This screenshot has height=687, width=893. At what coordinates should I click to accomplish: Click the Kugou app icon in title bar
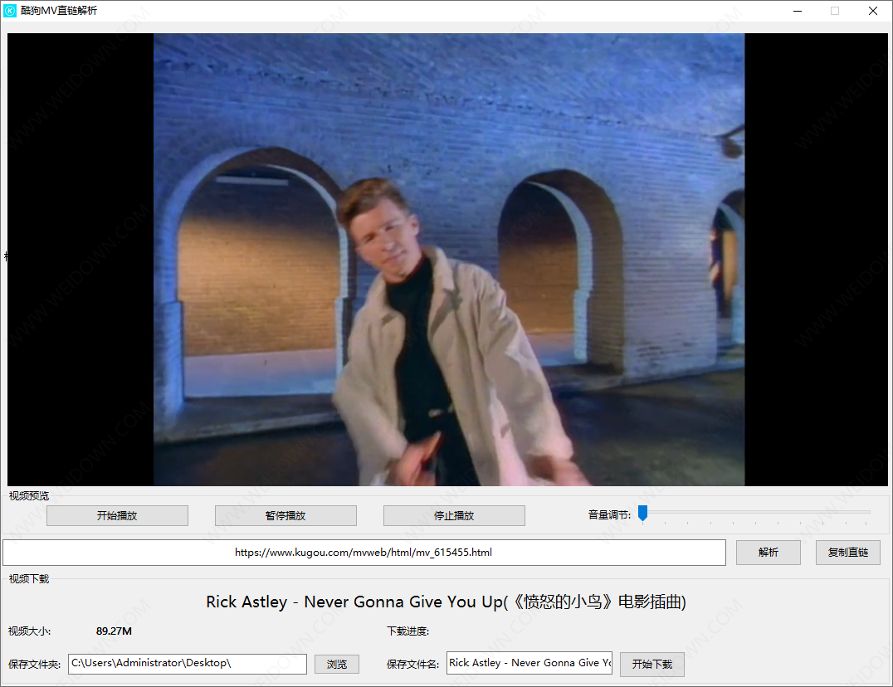pos(10,11)
